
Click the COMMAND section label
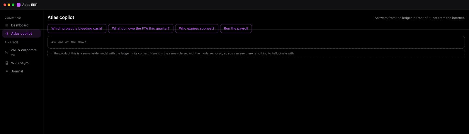[x=13, y=18]
